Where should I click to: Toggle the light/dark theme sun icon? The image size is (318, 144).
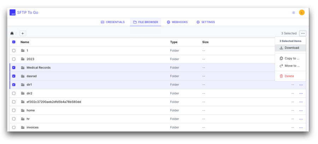(x=294, y=13)
